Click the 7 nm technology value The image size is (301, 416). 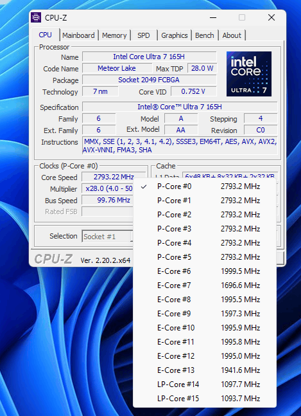[x=100, y=91]
